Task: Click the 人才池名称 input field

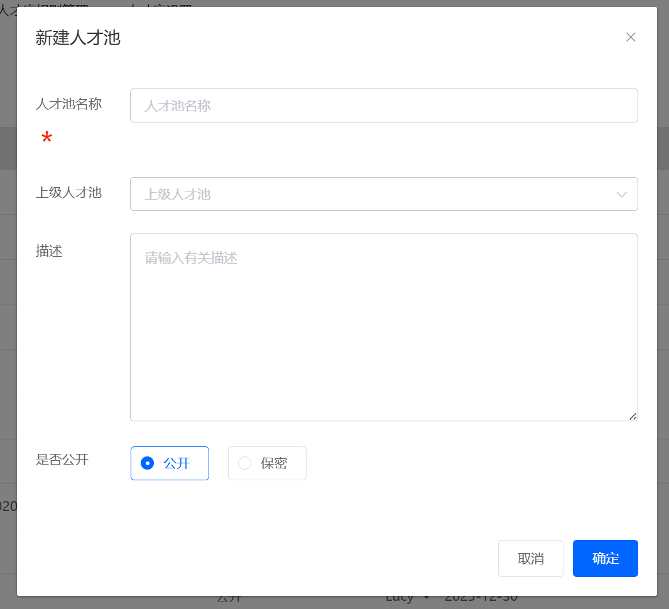Action: [384, 105]
